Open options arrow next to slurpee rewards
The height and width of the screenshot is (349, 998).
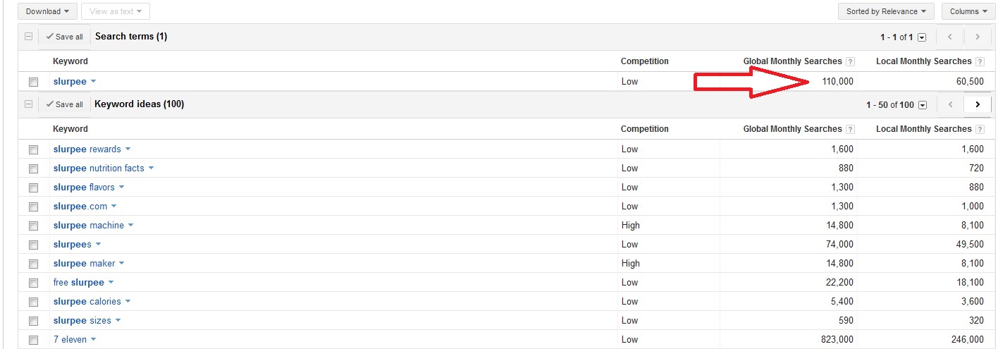128,149
